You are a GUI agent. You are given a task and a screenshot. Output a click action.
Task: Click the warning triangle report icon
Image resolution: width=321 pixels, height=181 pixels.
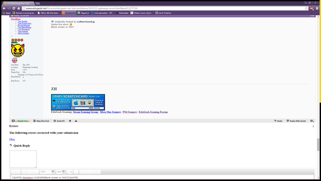(x=76, y=121)
